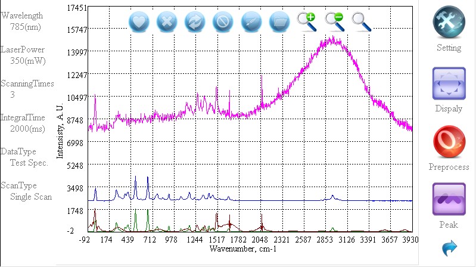Click the blue X delete icon
The height and width of the screenshot is (267, 476).
[167, 22]
